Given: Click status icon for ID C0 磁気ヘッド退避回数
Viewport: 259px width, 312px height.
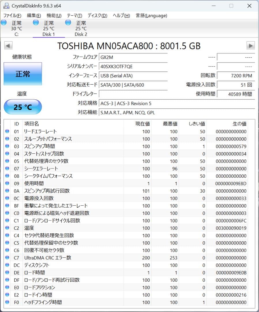Looking at the screenshot, I should pyautogui.click(x=7, y=213).
